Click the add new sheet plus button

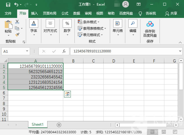pyautogui.click(x=59, y=125)
